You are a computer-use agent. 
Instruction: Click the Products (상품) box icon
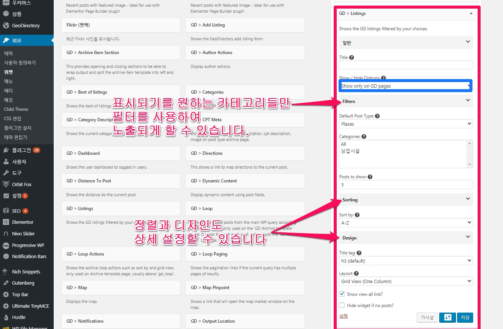coord(6,14)
